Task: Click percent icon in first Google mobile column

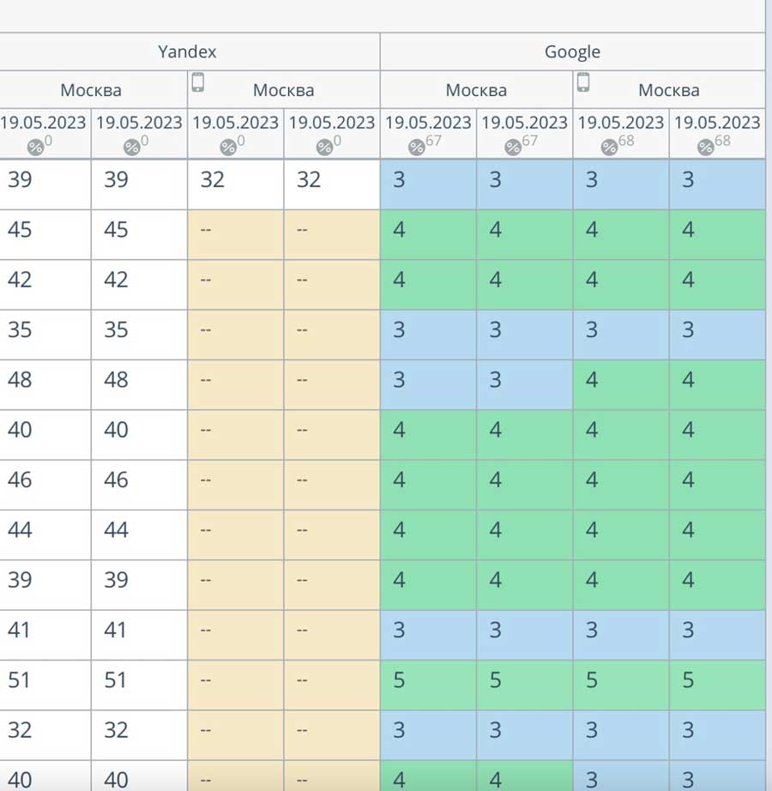Action: pyautogui.click(x=609, y=147)
